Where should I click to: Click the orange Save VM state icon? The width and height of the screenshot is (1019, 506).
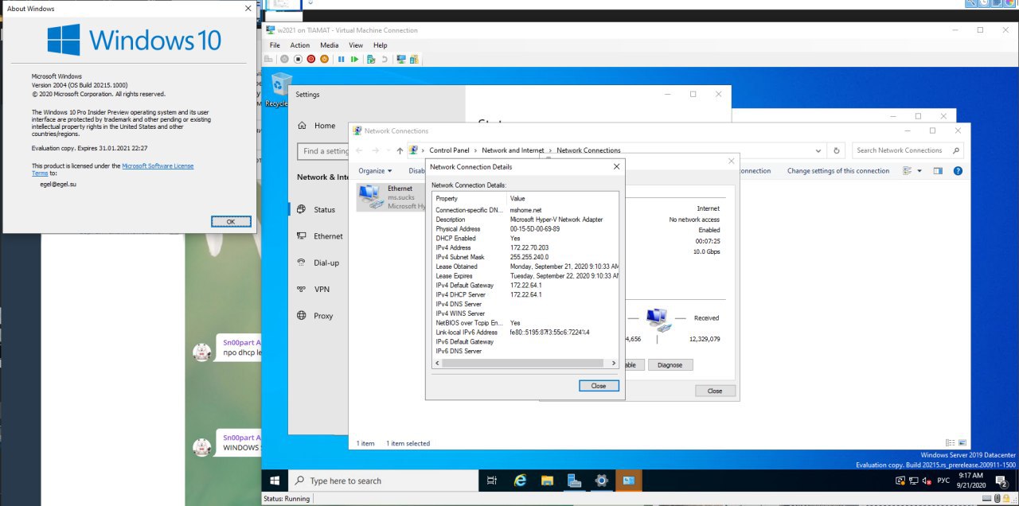tap(324, 59)
